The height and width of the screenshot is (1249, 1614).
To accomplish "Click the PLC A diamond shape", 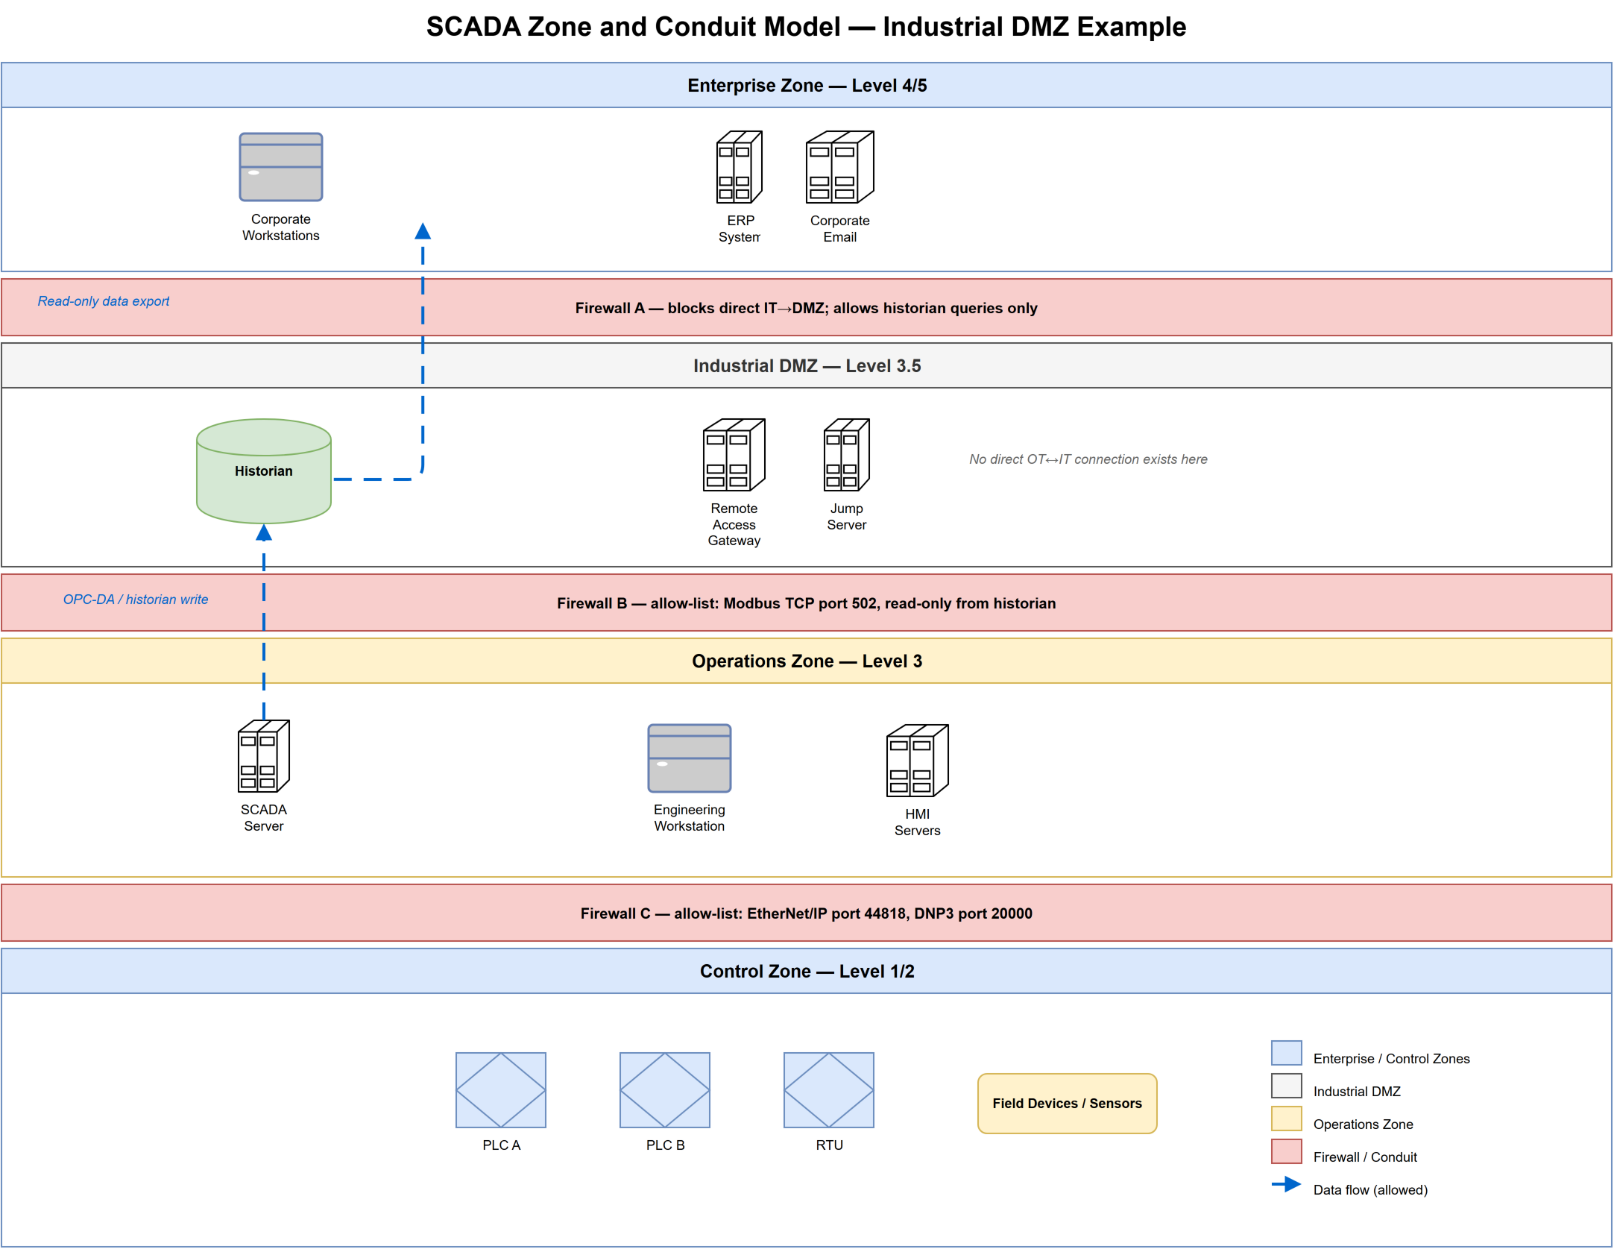I will pos(501,1090).
